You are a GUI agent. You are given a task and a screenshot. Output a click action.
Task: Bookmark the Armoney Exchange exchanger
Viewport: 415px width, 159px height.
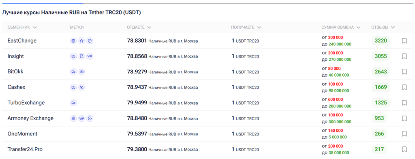[404, 118]
